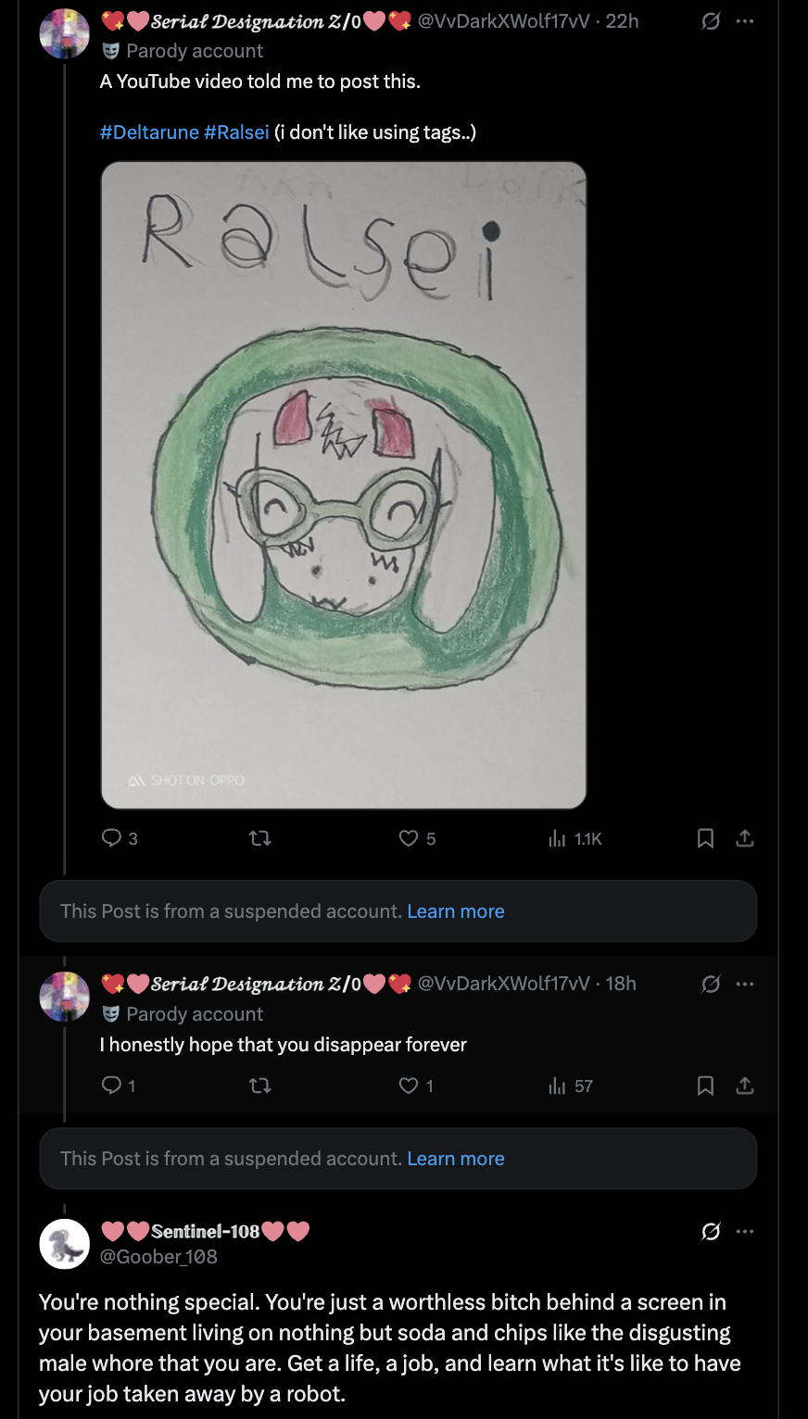
Task: Share the Ralsei drawing post
Action: tap(745, 838)
